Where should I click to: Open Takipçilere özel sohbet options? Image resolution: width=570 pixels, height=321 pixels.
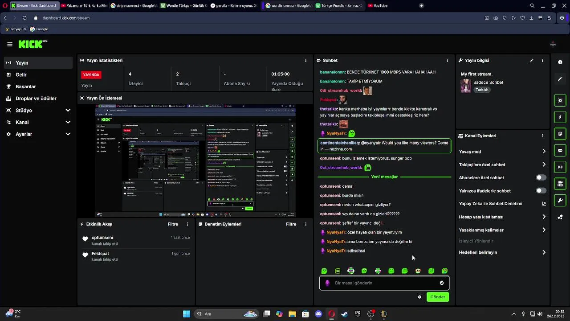(502, 165)
